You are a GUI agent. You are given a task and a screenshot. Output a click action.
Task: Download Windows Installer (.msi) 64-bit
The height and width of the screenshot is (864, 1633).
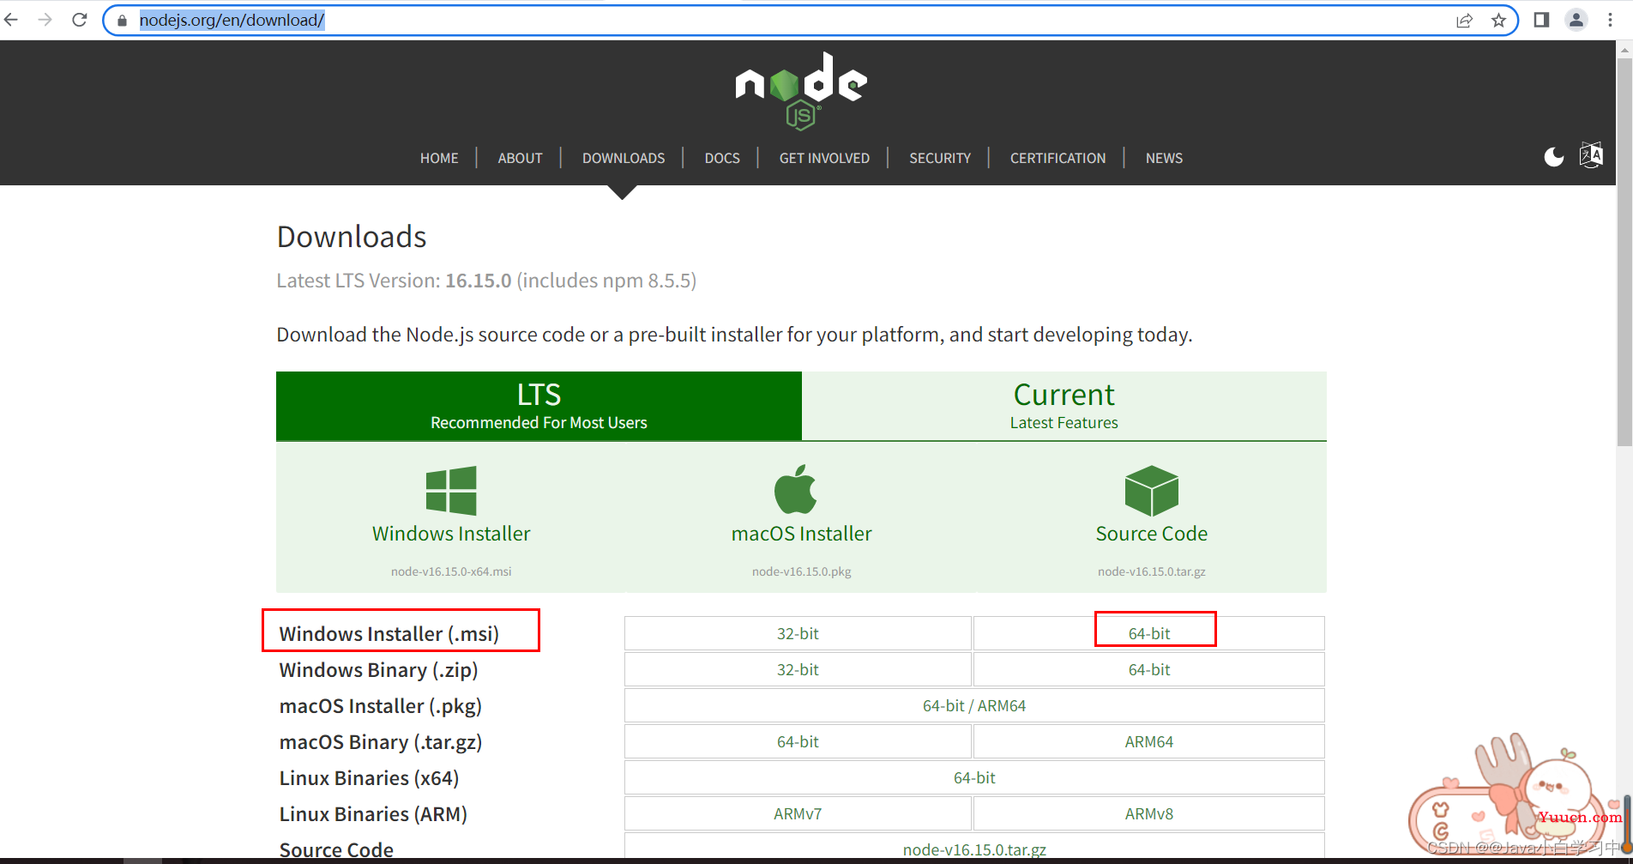pos(1149,633)
